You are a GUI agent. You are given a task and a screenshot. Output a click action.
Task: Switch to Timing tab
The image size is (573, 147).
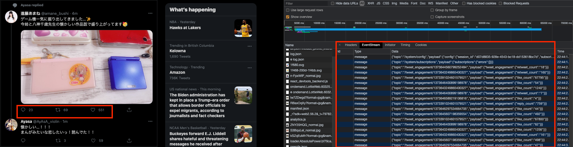click(x=405, y=45)
